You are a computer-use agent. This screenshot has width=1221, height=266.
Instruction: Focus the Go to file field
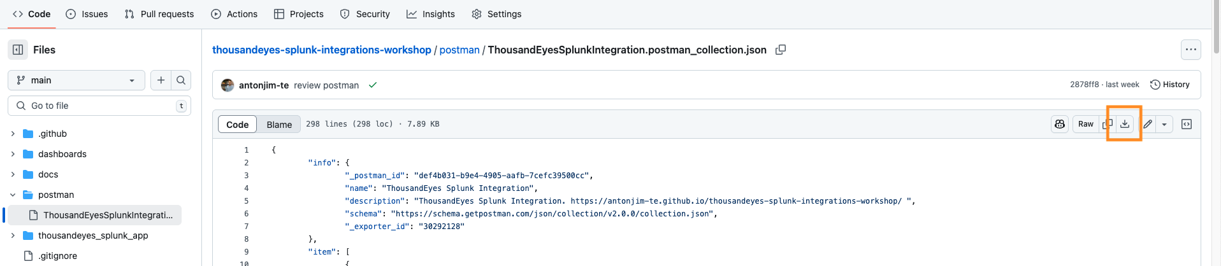click(99, 106)
